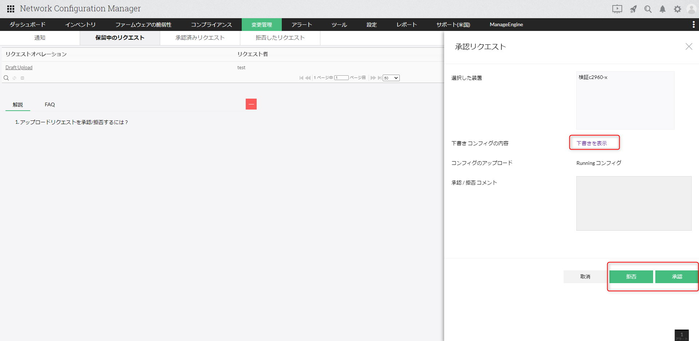
Task: Click the column chooser grid icon
Action: (x=23, y=78)
